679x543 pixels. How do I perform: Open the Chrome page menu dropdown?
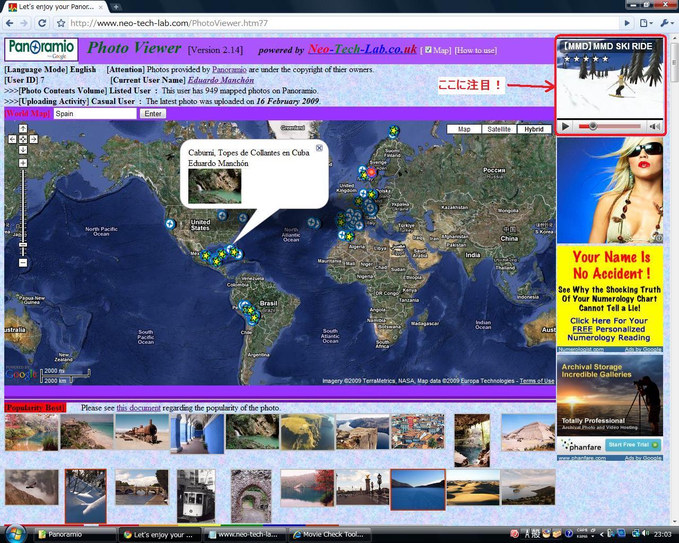coord(646,23)
